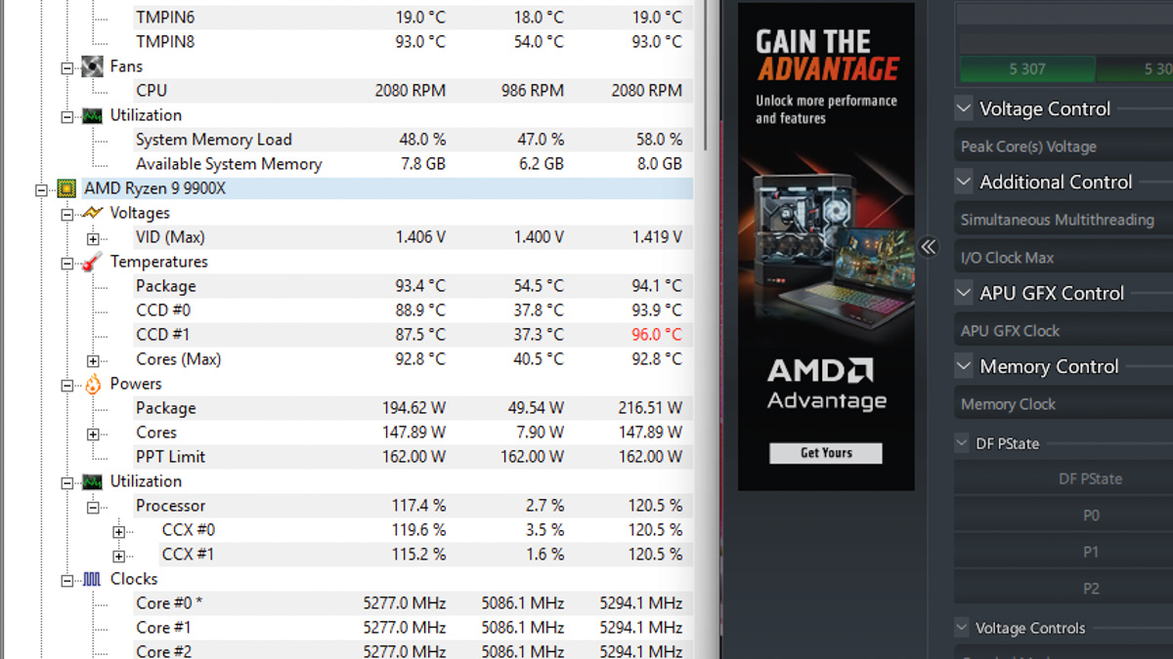
Task: Click the DF PState header cell
Action: (1064, 478)
